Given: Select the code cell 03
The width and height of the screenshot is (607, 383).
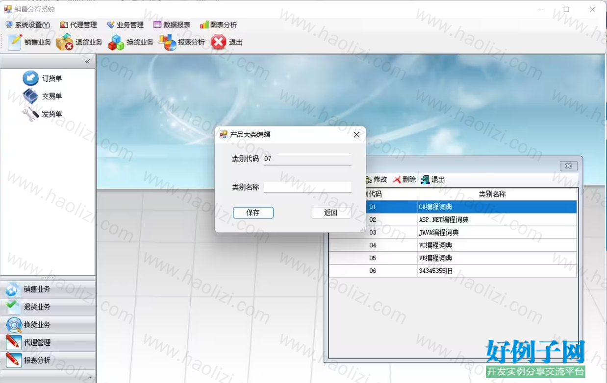Looking at the screenshot, I should [x=373, y=232].
